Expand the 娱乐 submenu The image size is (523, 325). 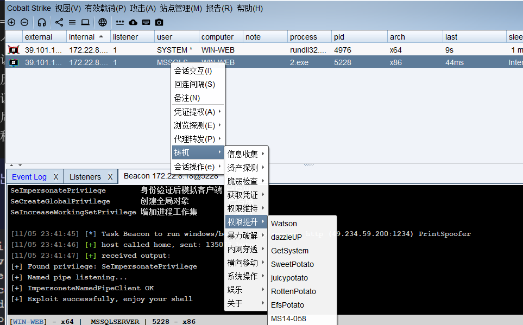pyautogui.click(x=246, y=290)
